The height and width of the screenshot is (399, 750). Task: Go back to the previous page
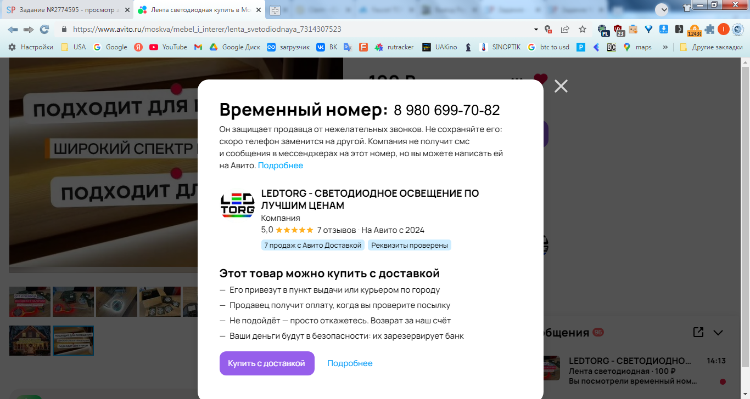(13, 29)
